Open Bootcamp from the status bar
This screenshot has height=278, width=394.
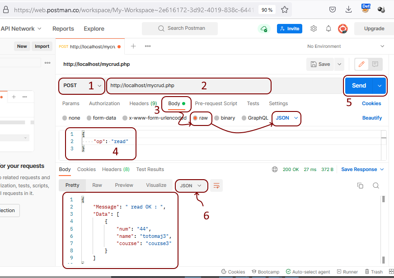tap(265, 272)
